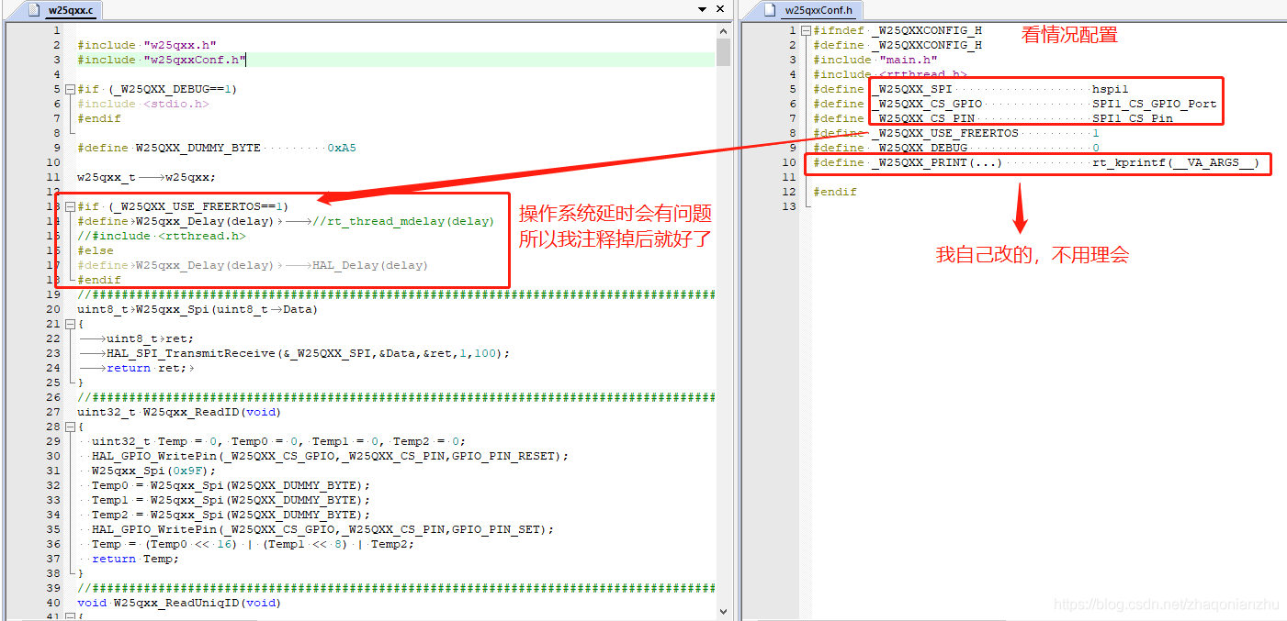
Task: Click the 'return Temp;' line
Action: [x=135, y=559]
